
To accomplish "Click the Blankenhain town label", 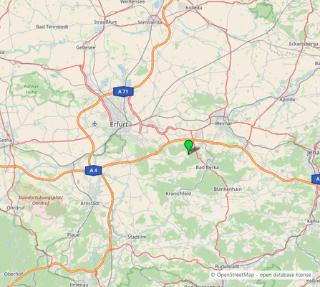I will (x=228, y=189).
